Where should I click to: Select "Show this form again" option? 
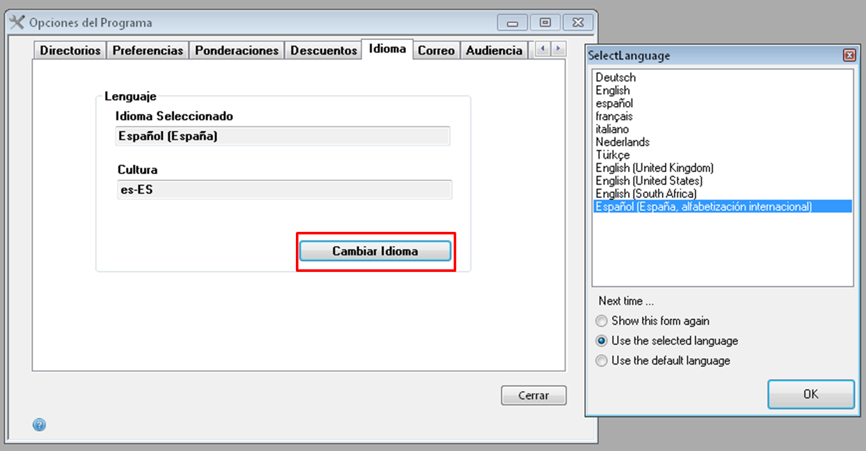601,321
